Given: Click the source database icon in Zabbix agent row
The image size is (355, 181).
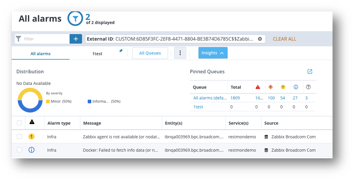Looking at the screenshot, I should 266,137.
